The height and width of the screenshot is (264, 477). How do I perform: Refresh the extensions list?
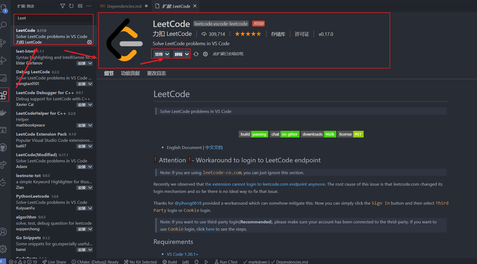[71, 6]
